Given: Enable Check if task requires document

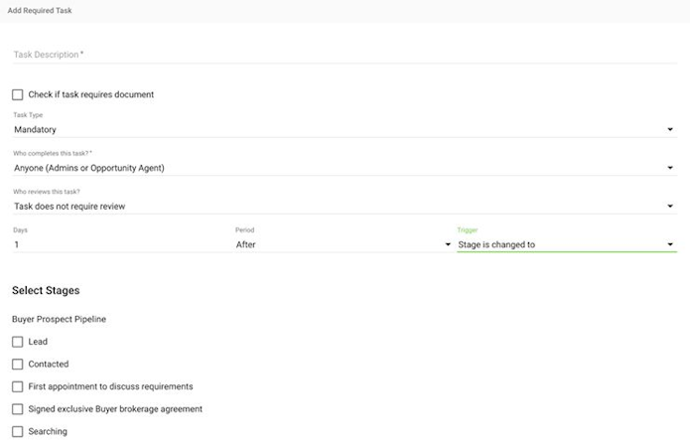Looking at the screenshot, I should click(18, 95).
